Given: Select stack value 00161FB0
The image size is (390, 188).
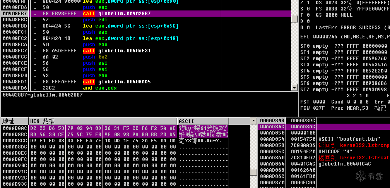Looking at the screenshot, I should pos(303,176).
